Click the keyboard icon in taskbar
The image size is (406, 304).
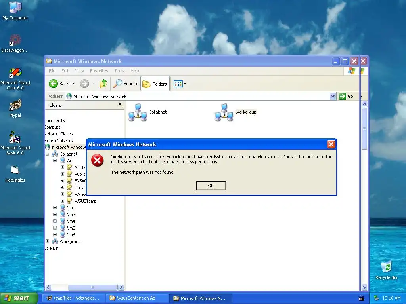tap(362, 298)
